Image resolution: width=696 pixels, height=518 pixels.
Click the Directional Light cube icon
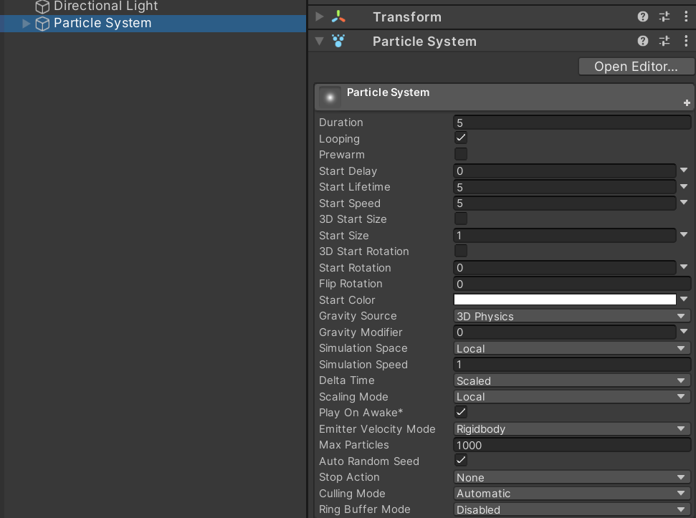click(42, 7)
